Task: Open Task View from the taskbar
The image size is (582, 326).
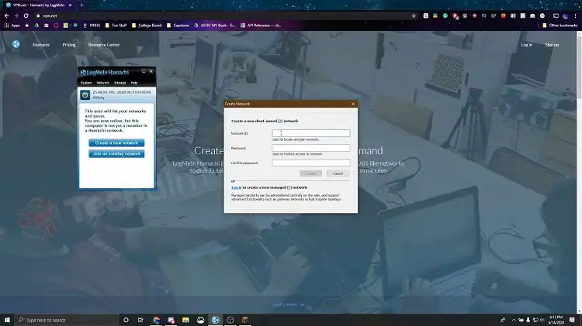Action: (x=140, y=320)
